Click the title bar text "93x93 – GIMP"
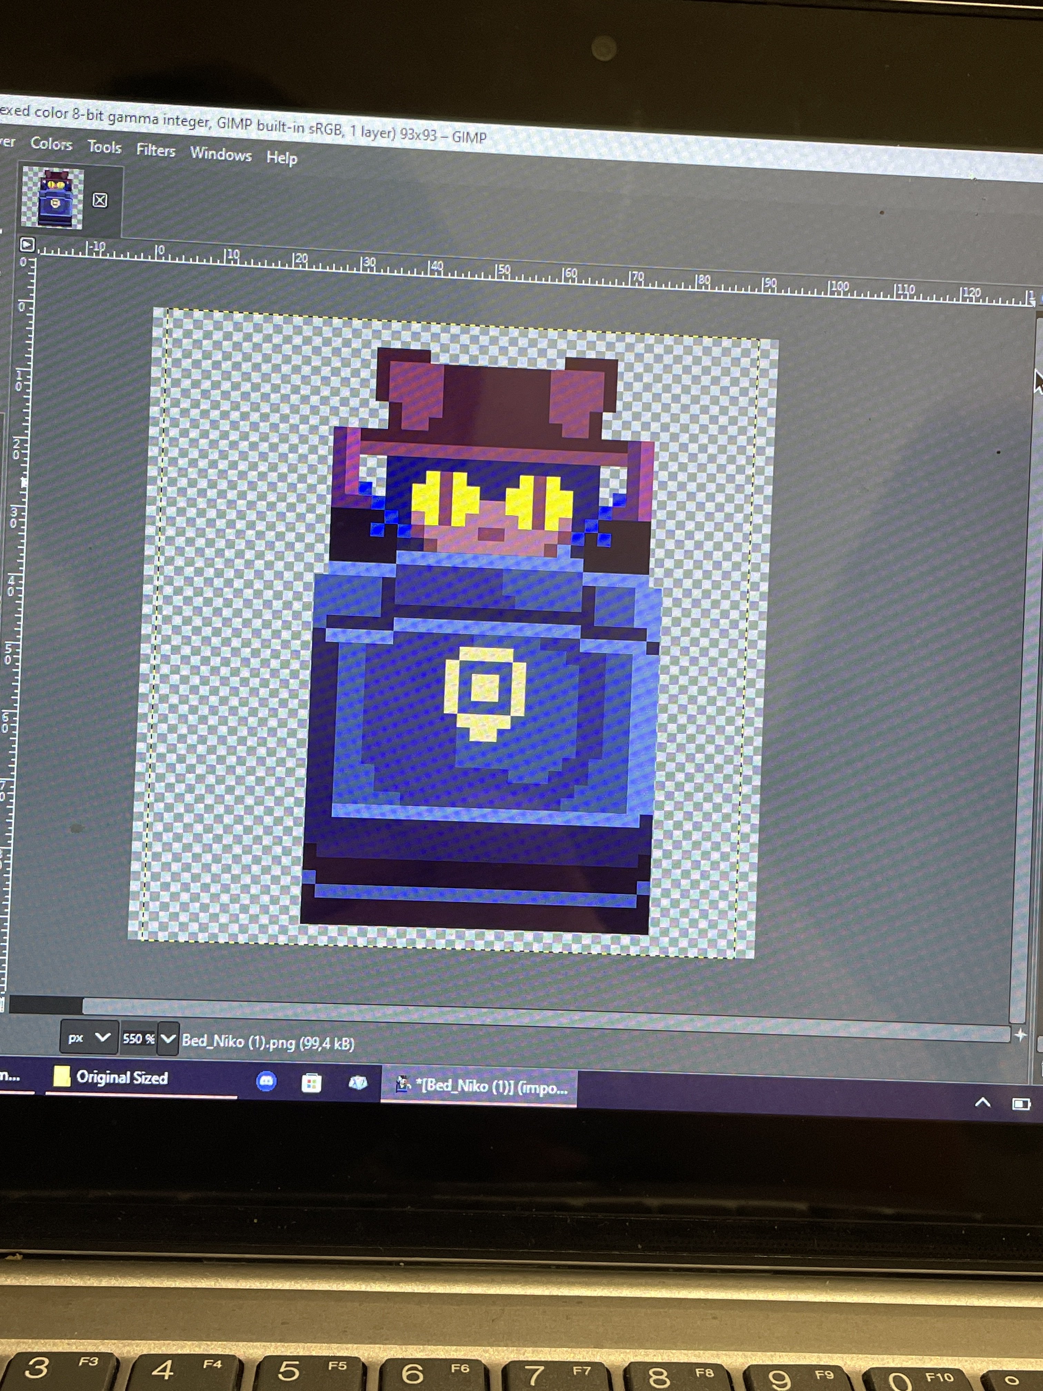 tap(443, 135)
